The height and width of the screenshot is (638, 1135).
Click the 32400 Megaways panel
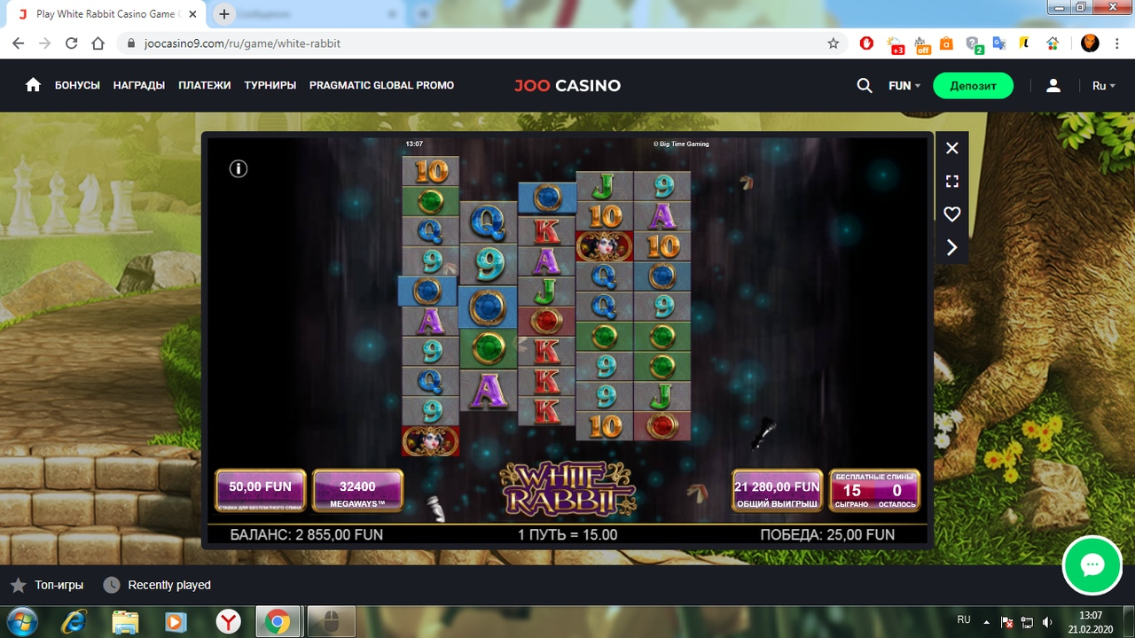pyautogui.click(x=357, y=491)
